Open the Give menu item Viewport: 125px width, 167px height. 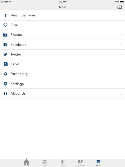tap(62, 25)
